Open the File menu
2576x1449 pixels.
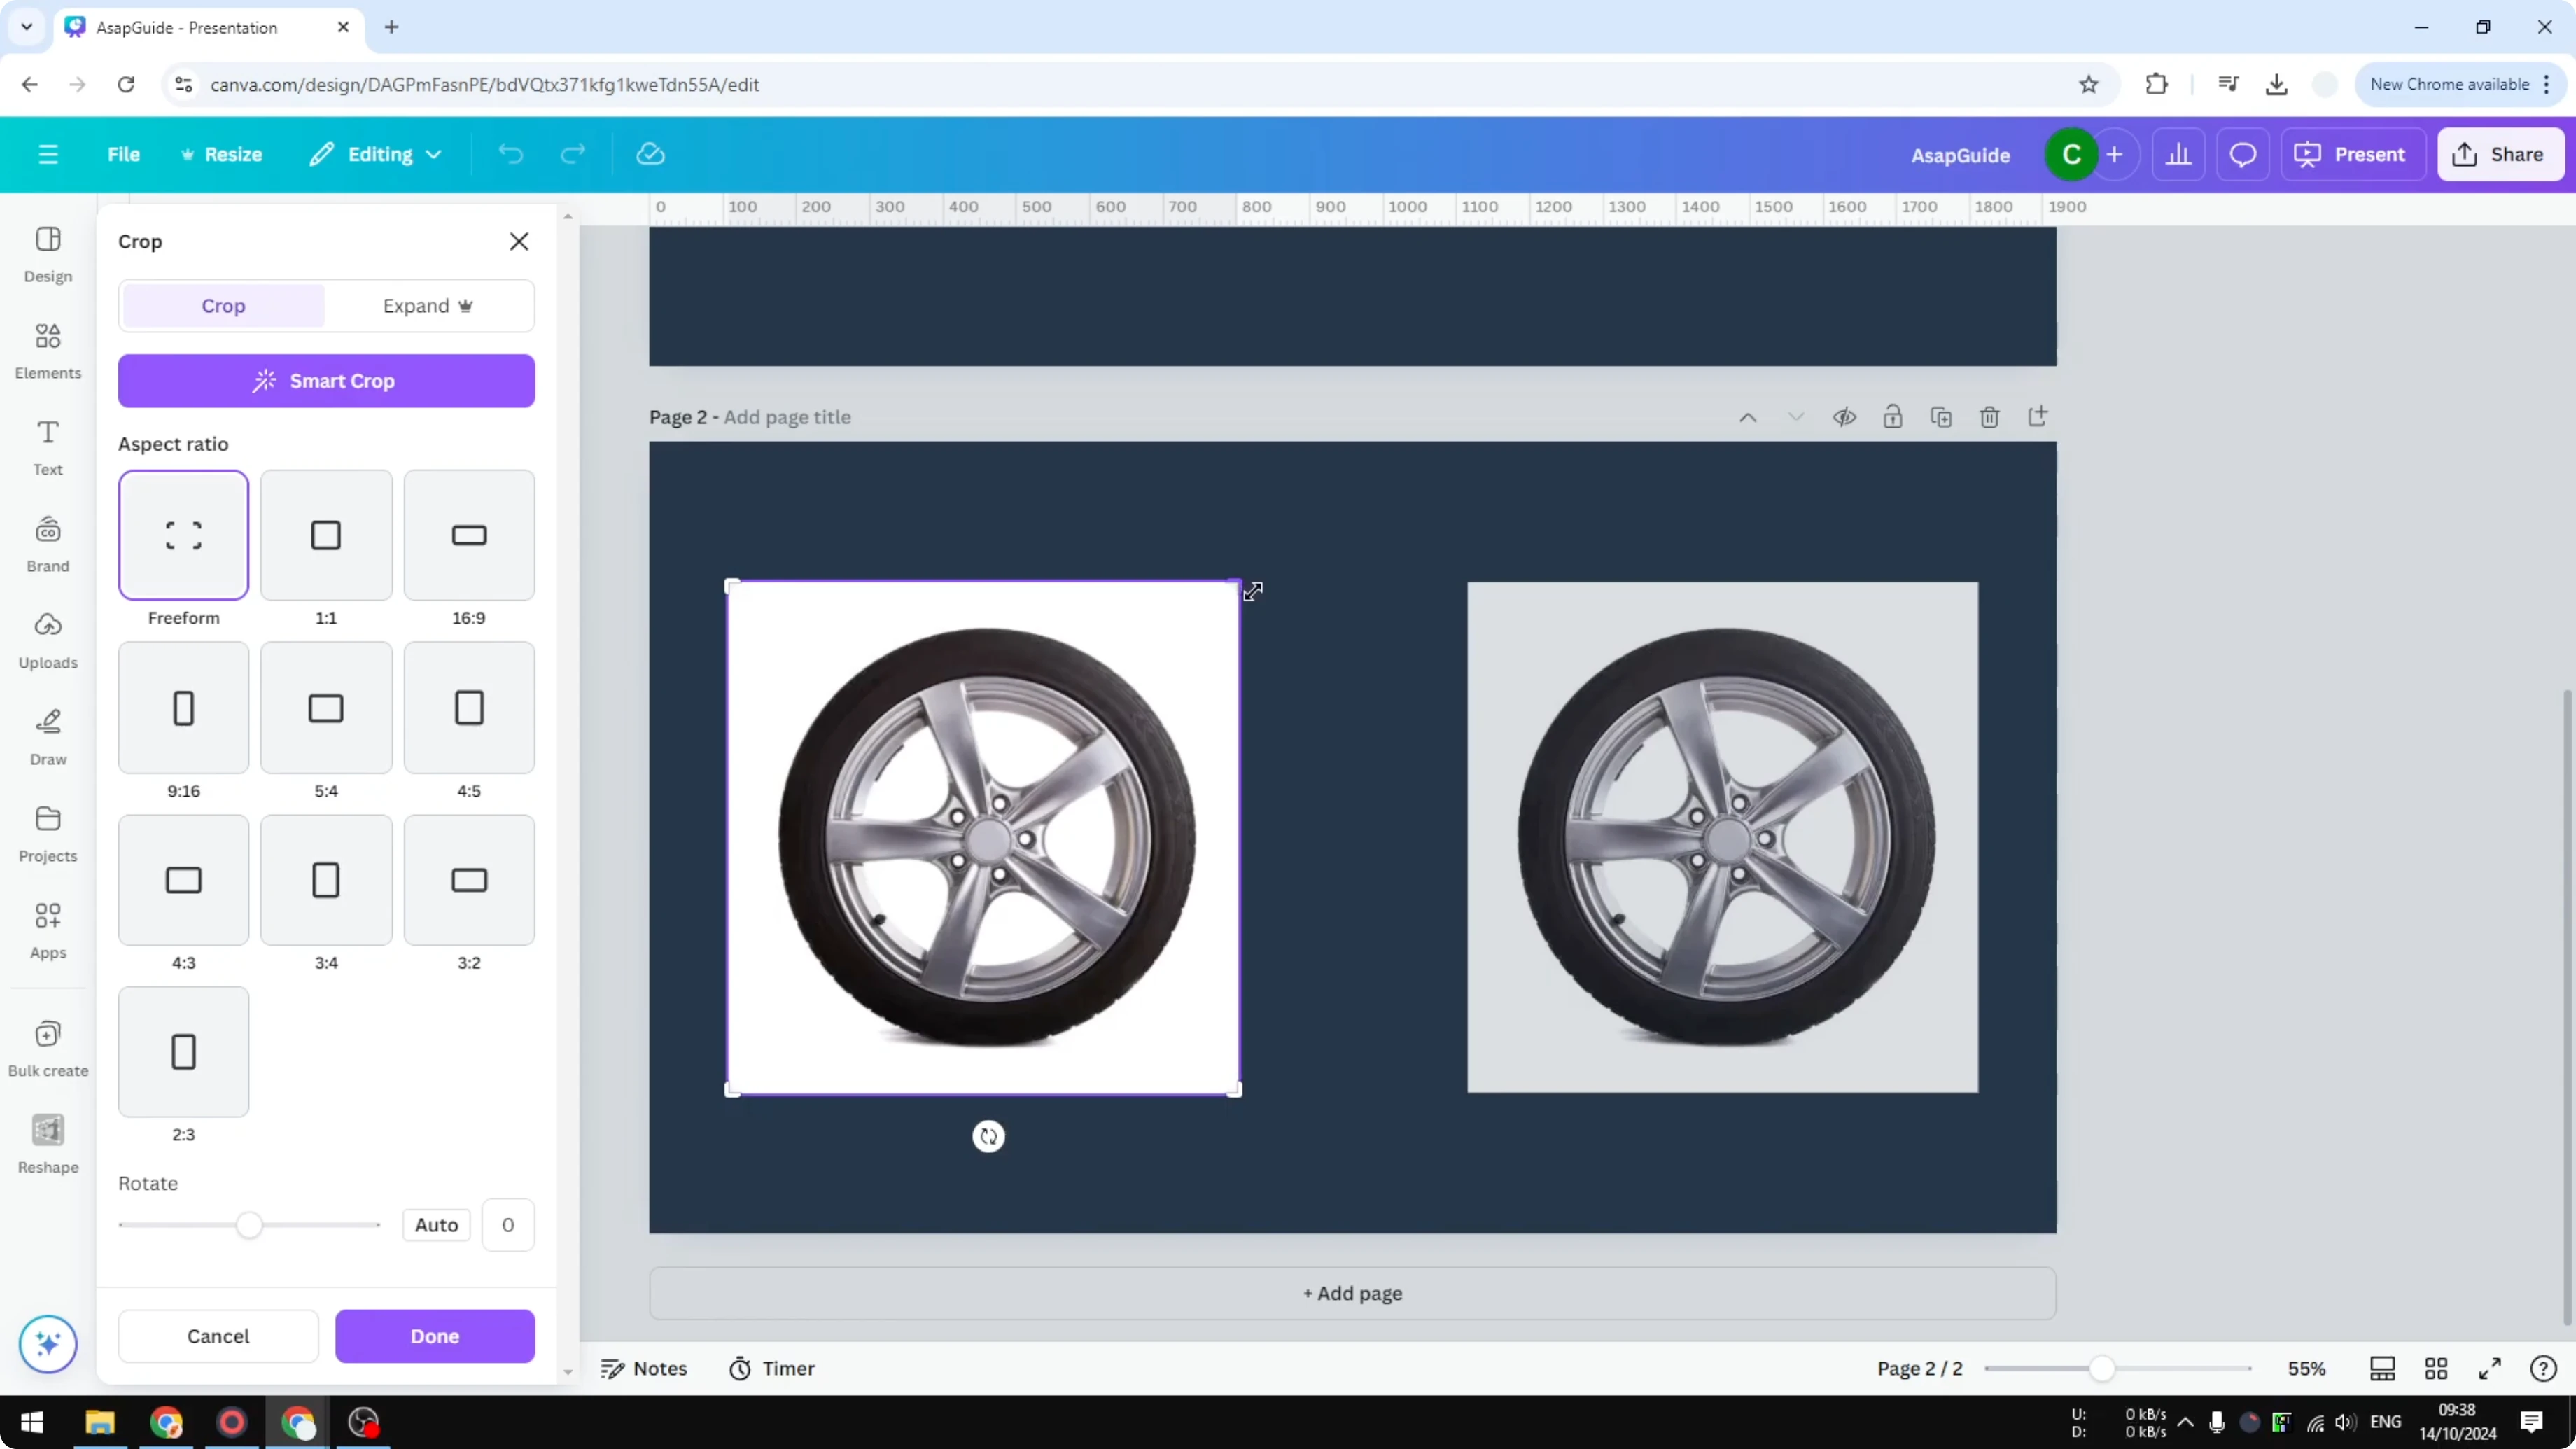pos(124,154)
